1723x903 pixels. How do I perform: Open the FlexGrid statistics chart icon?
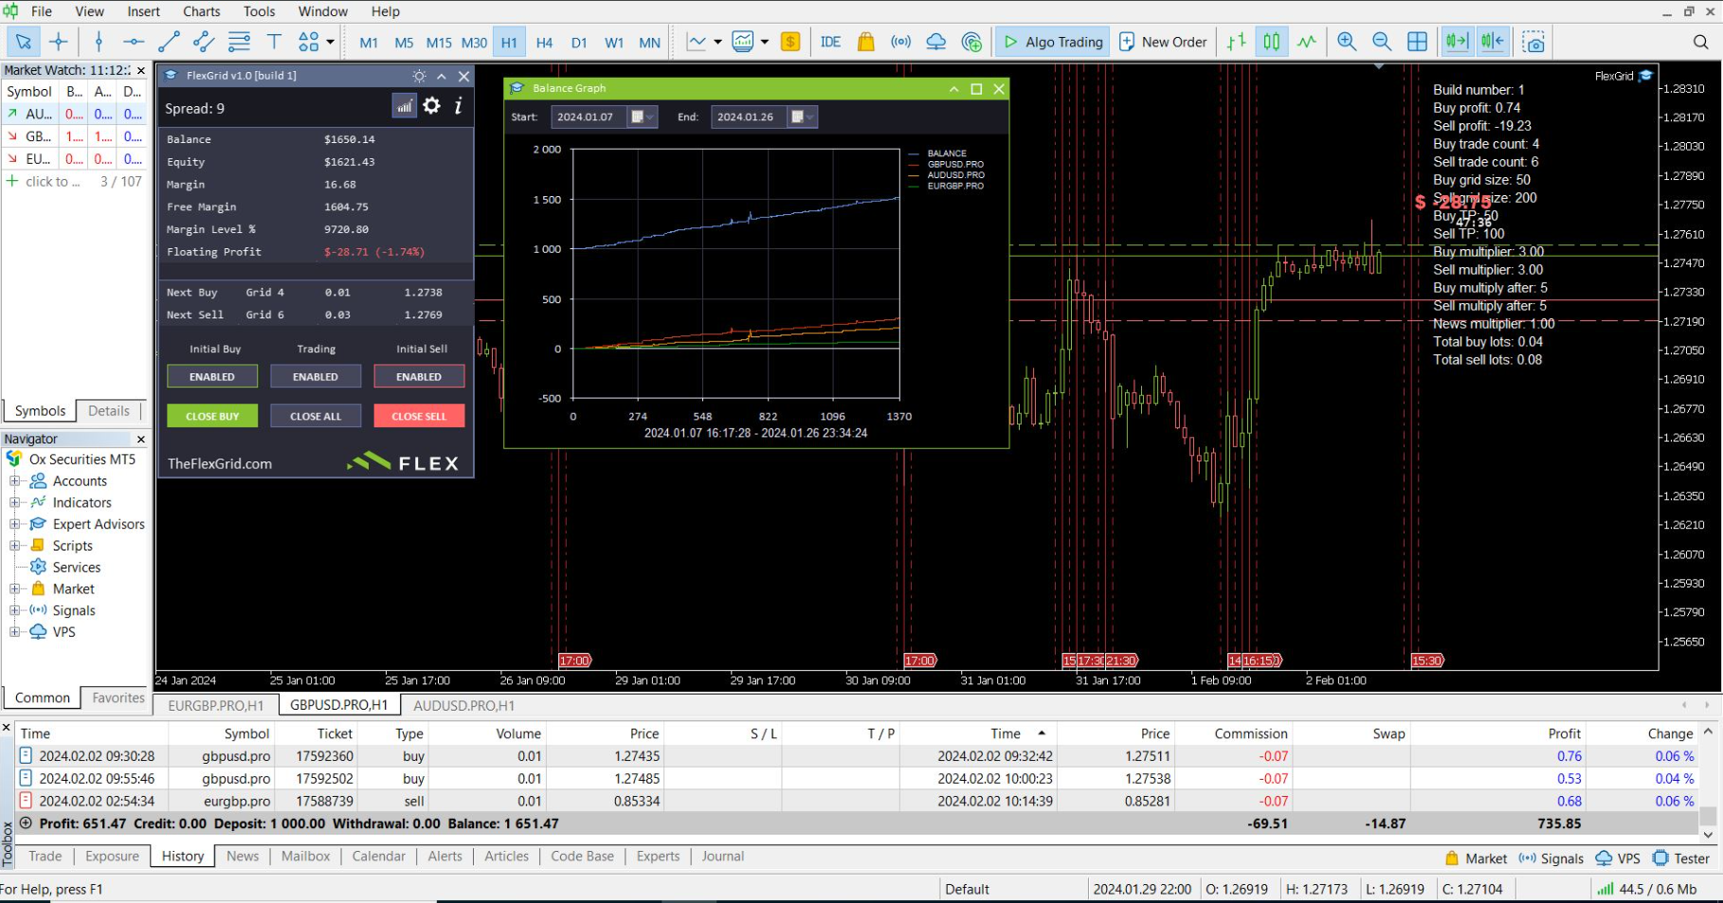pos(405,106)
